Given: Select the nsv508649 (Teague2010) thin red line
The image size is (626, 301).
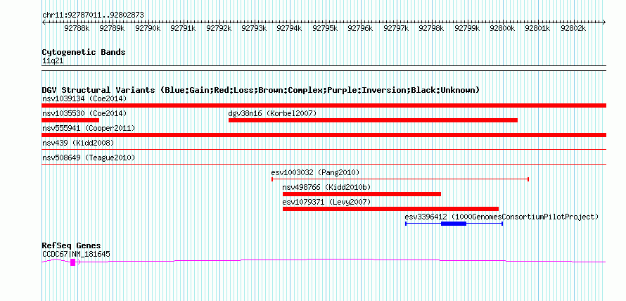Looking at the screenshot, I should tap(324, 165).
